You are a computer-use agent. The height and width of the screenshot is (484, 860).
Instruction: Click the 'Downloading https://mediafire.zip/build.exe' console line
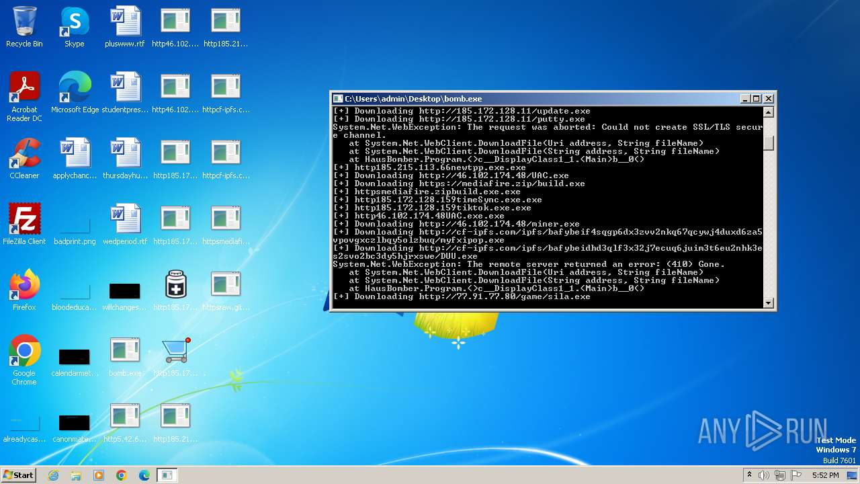coord(459,184)
